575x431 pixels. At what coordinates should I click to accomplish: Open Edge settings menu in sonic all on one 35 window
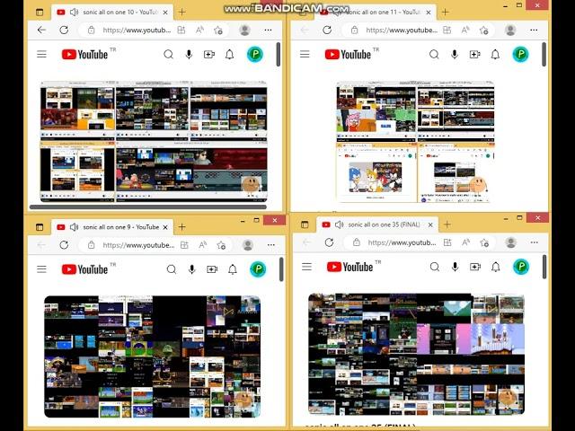[x=535, y=242]
